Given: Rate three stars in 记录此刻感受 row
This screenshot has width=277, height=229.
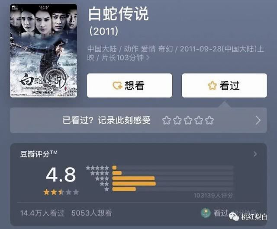Looking at the screenshot, I should tap(188, 120).
